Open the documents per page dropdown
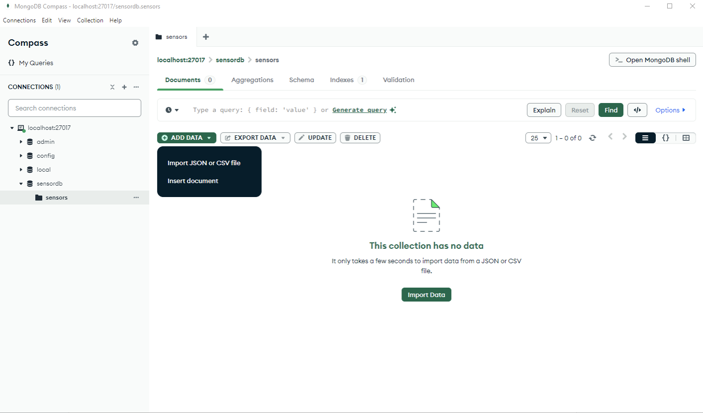 tap(538, 138)
